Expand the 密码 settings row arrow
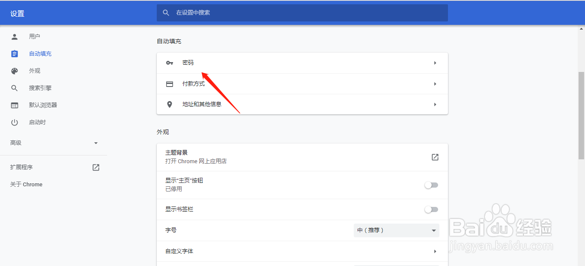The image size is (585, 266). click(x=435, y=63)
